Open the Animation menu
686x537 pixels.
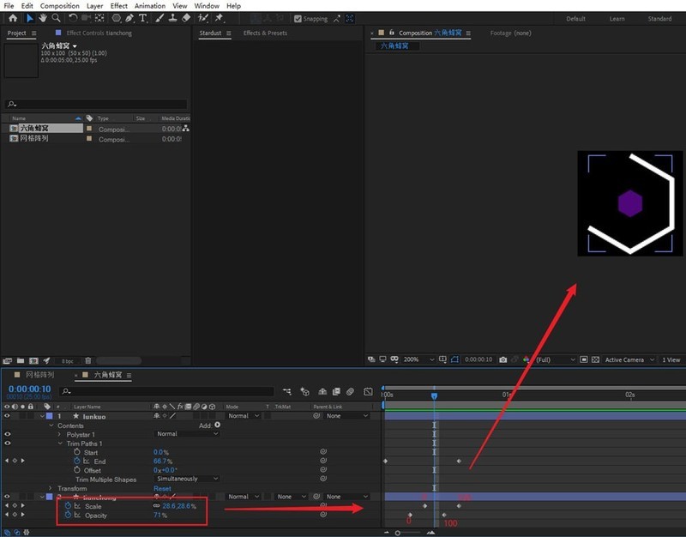point(149,6)
